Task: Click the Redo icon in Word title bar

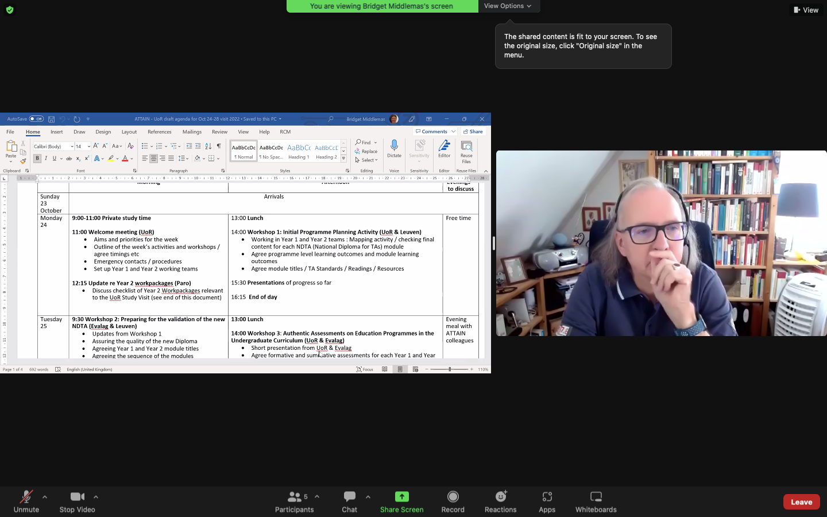Action: 76,119
